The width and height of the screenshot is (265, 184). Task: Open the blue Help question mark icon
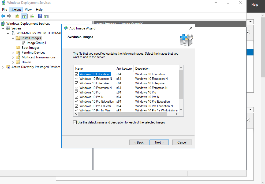tap(40, 16)
